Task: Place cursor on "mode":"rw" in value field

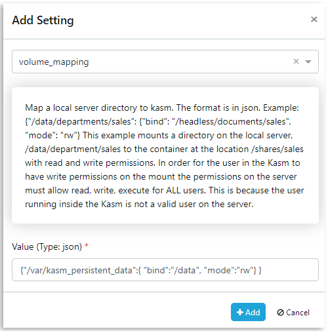Action: (230, 271)
